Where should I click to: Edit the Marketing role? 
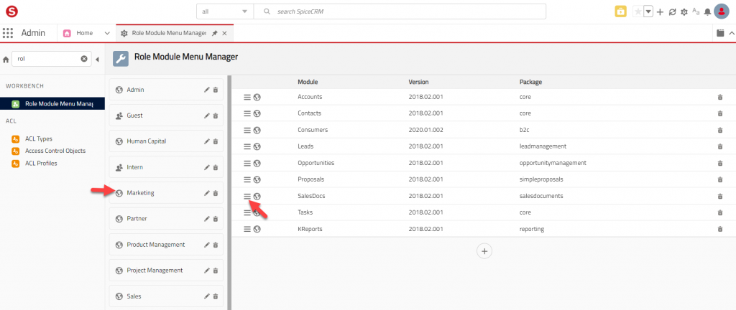click(x=206, y=193)
